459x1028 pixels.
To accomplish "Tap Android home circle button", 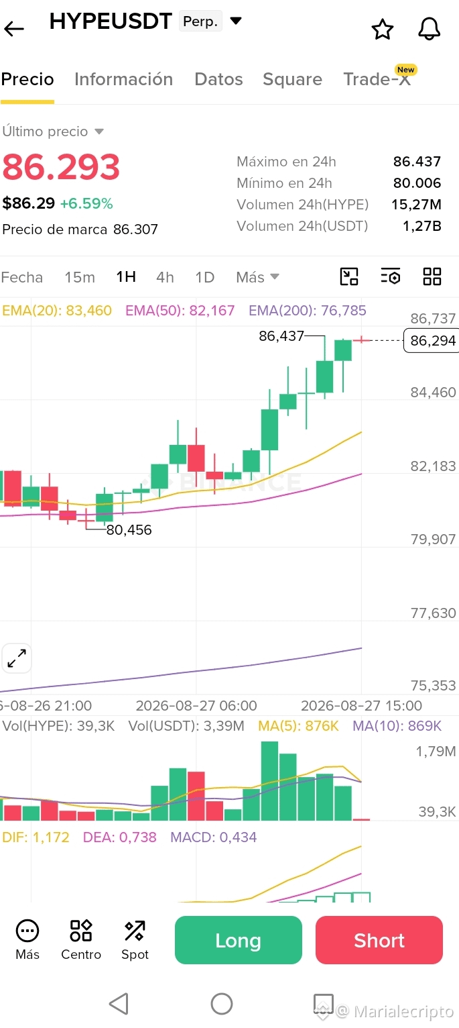I will 222,1004.
